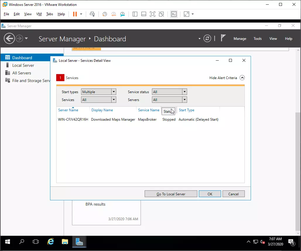
Task: Toggle the VMware library sidebar view
Action: coord(135,14)
